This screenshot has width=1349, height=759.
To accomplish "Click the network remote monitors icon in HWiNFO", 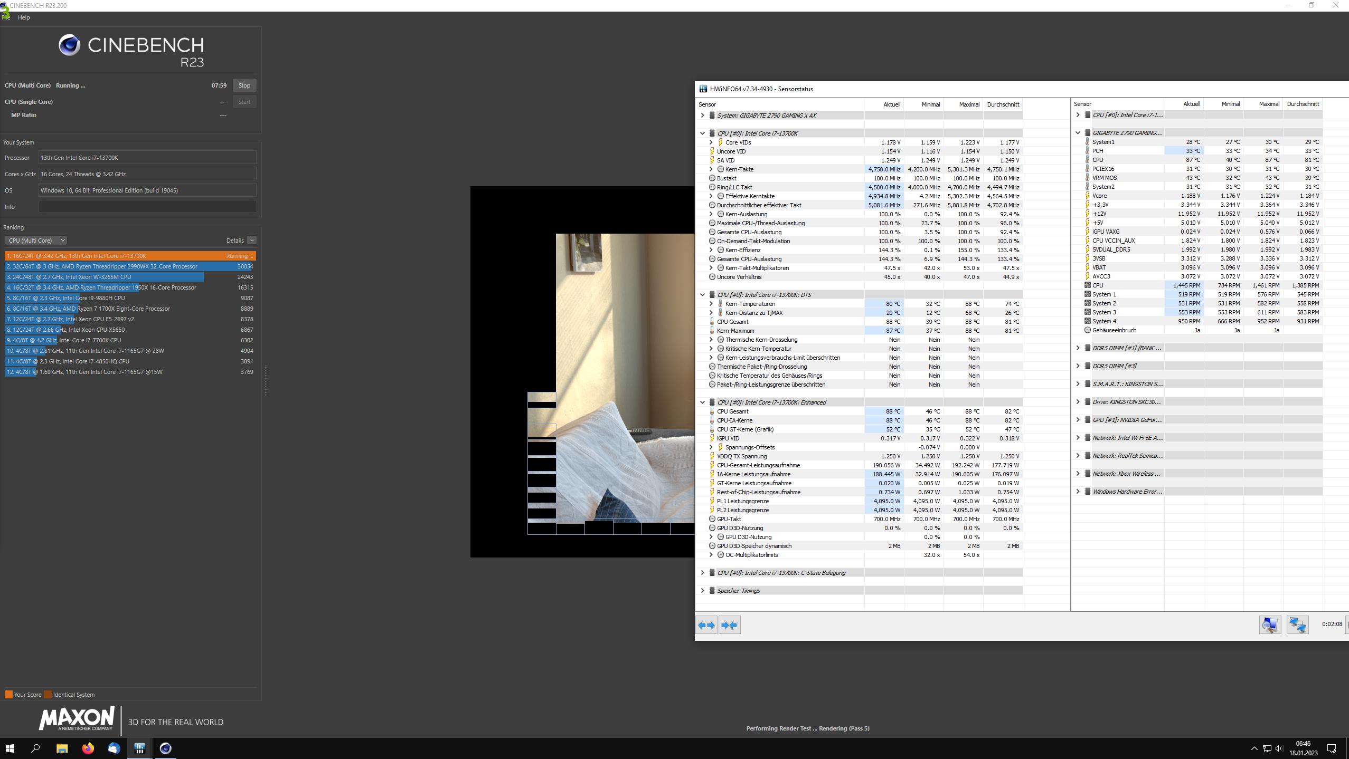I will [1297, 625].
